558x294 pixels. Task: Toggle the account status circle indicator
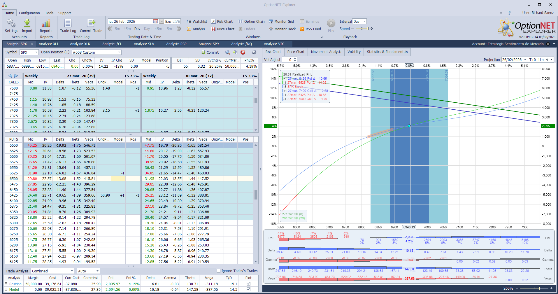(548, 44)
